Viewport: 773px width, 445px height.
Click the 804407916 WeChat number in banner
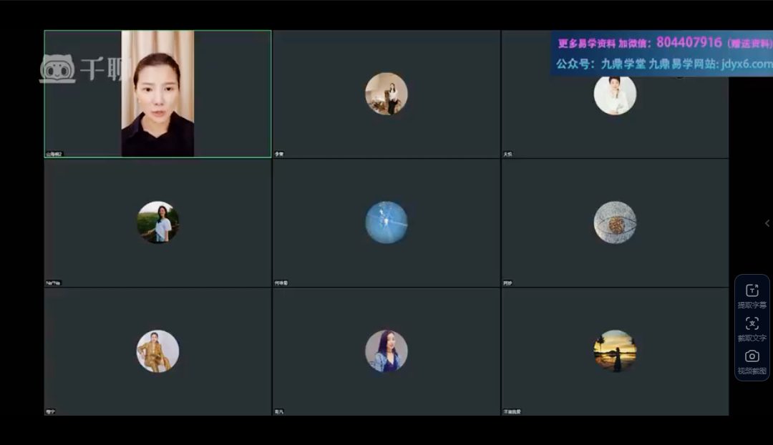click(x=689, y=42)
